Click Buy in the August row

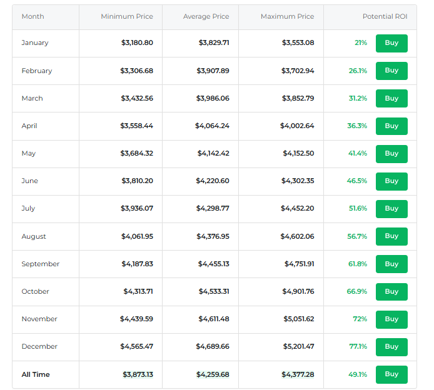(391, 236)
